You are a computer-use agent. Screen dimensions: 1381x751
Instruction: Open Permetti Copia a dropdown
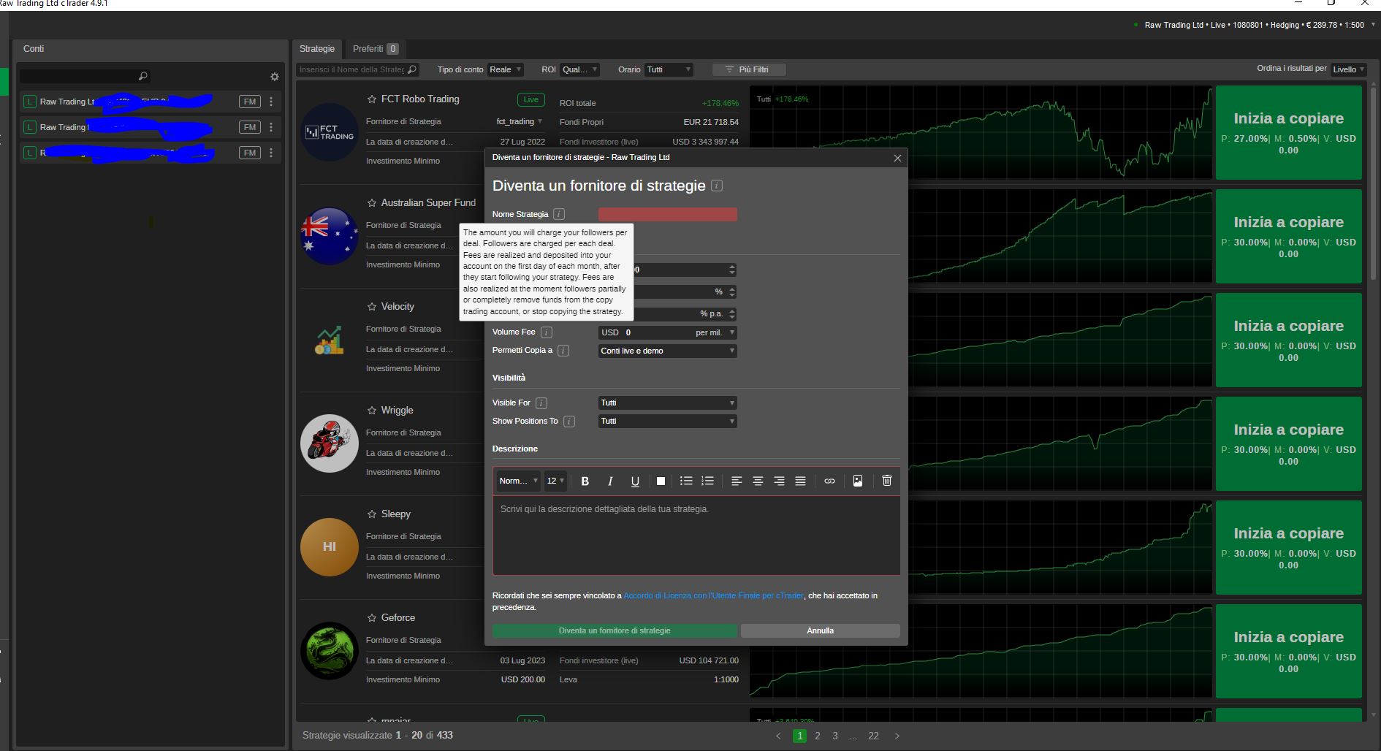(667, 351)
